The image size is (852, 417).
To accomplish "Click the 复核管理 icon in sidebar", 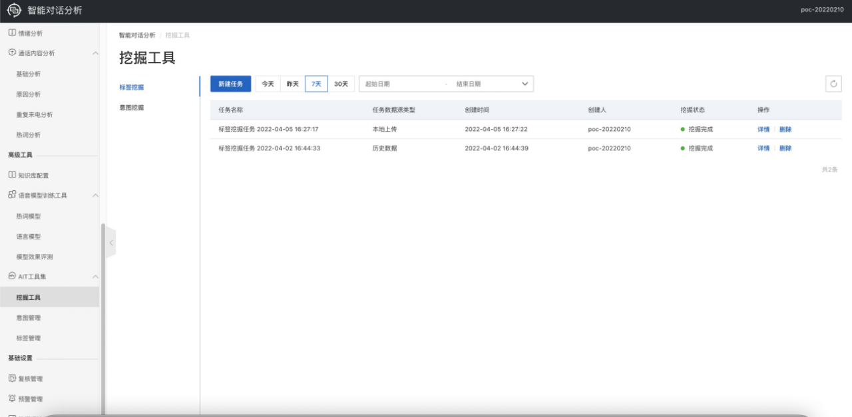I will (x=12, y=378).
